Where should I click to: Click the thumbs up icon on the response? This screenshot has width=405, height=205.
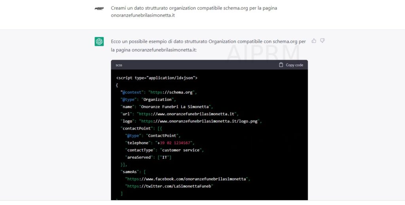click(314, 41)
